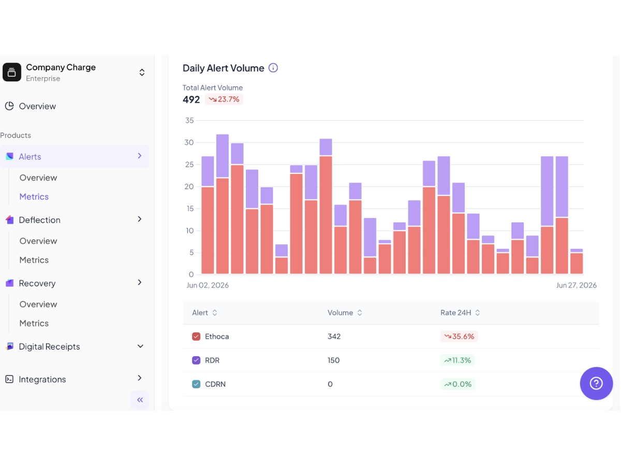621x466 pixels.
Task: Uncheck the Ethoca alert checkbox
Action: (196, 337)
